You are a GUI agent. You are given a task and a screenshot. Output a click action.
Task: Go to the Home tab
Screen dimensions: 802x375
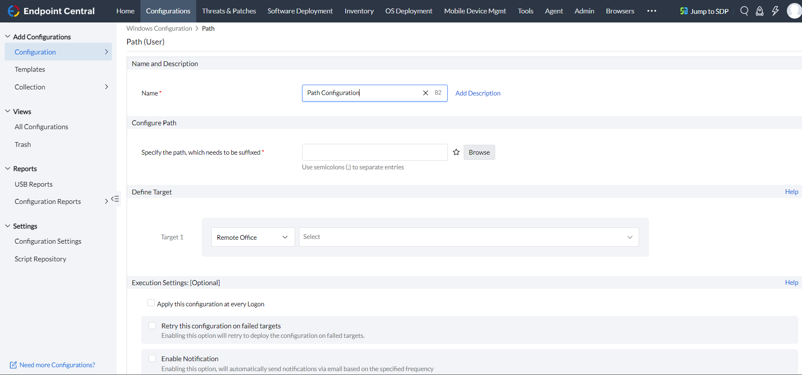(x=125, y=11)
